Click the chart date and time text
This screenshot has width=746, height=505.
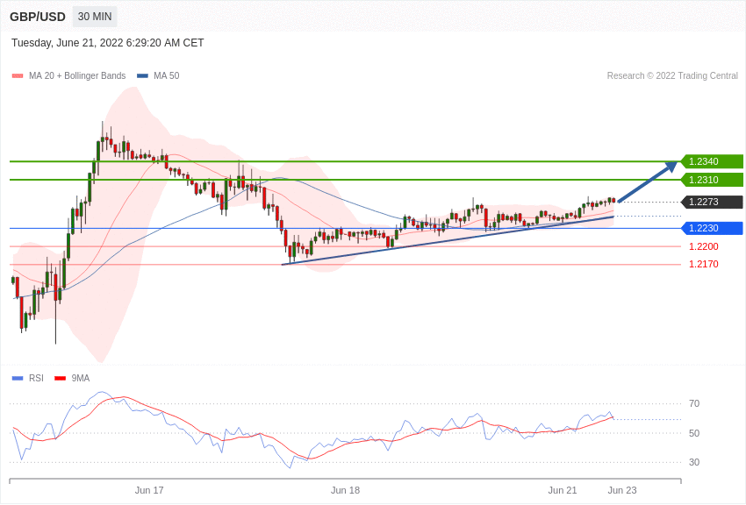click(108, 43)
